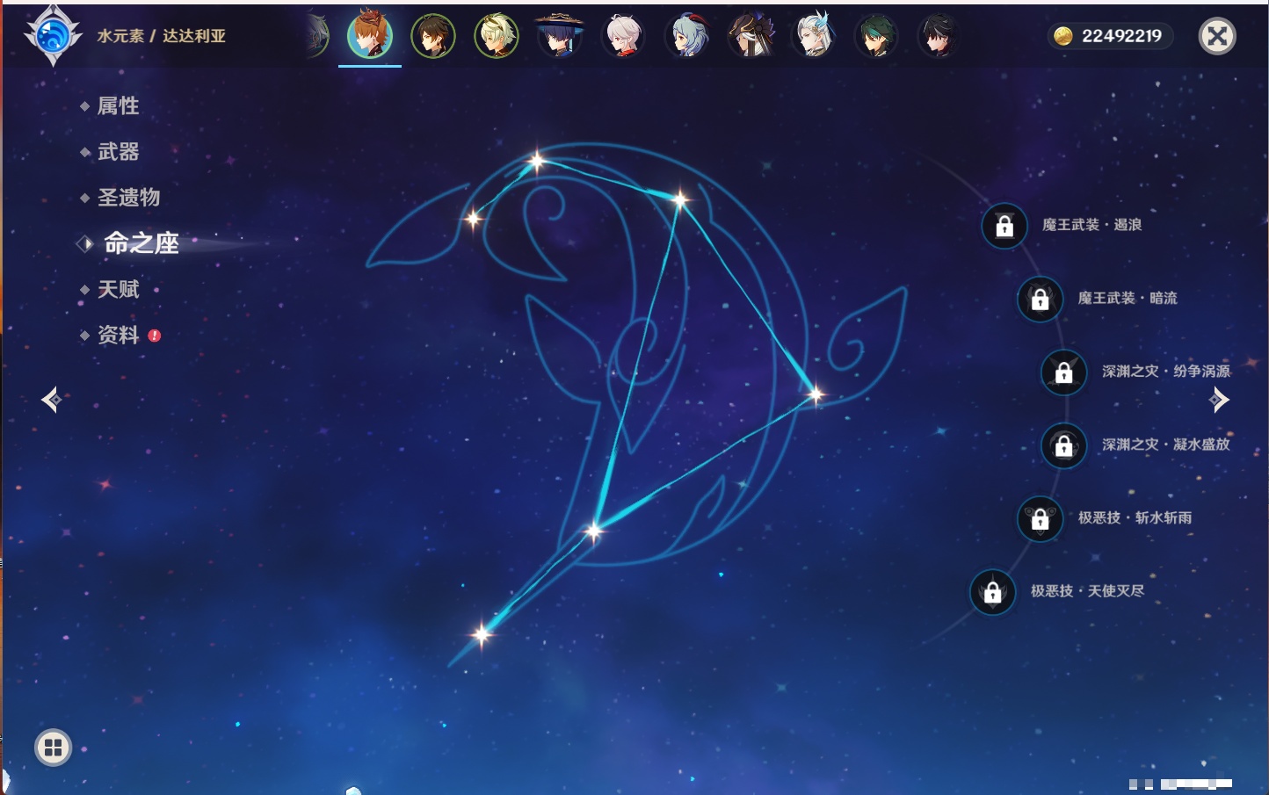Click the topmost star of the whale constellation
This screenshot has width=1269, height=795.
[536, 161]
